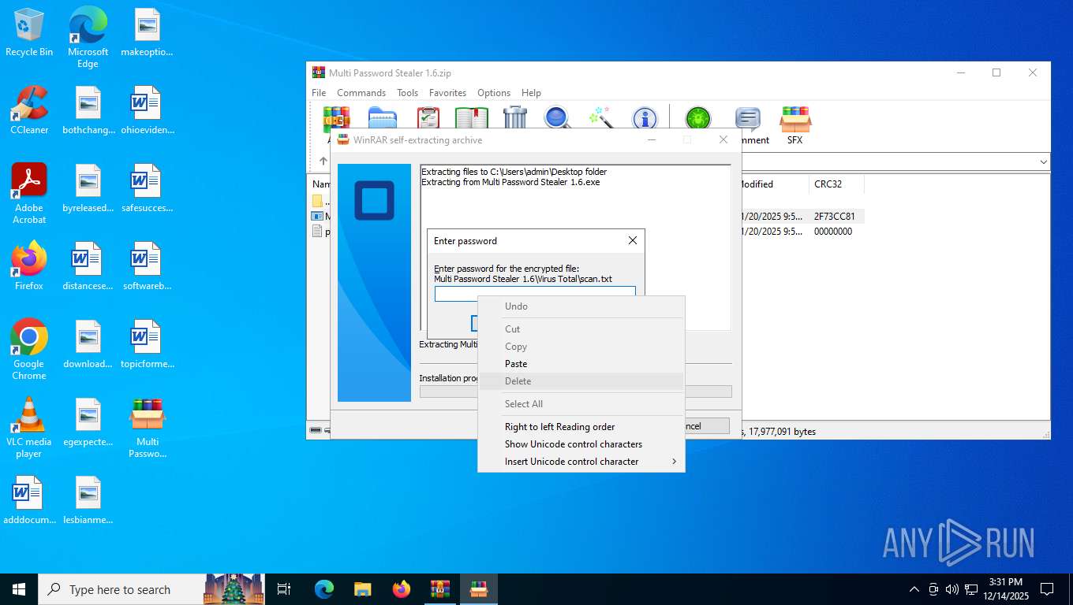Click the taskbar clock showing 3:31 PM

pyautogui.click(x=1006, y=588)
